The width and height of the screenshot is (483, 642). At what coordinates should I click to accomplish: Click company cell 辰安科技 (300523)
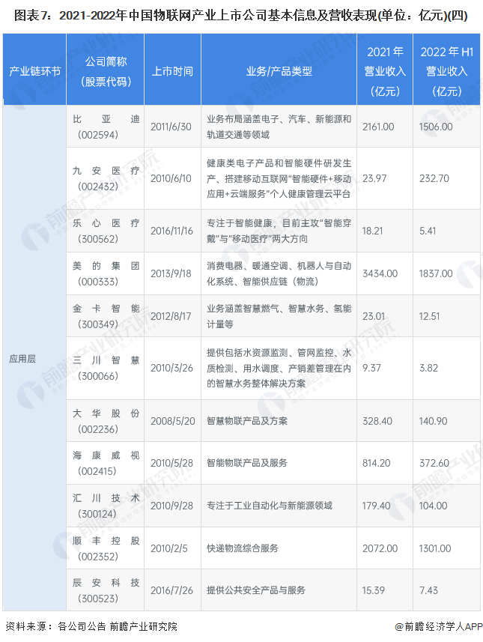pyautogui.click(x=106, y=590)
